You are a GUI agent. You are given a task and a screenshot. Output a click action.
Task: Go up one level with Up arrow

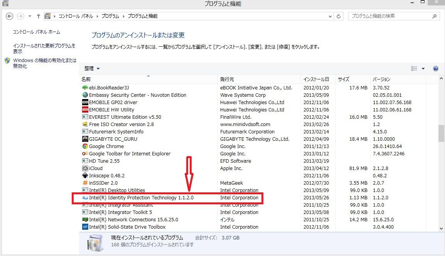pos(38,17)
